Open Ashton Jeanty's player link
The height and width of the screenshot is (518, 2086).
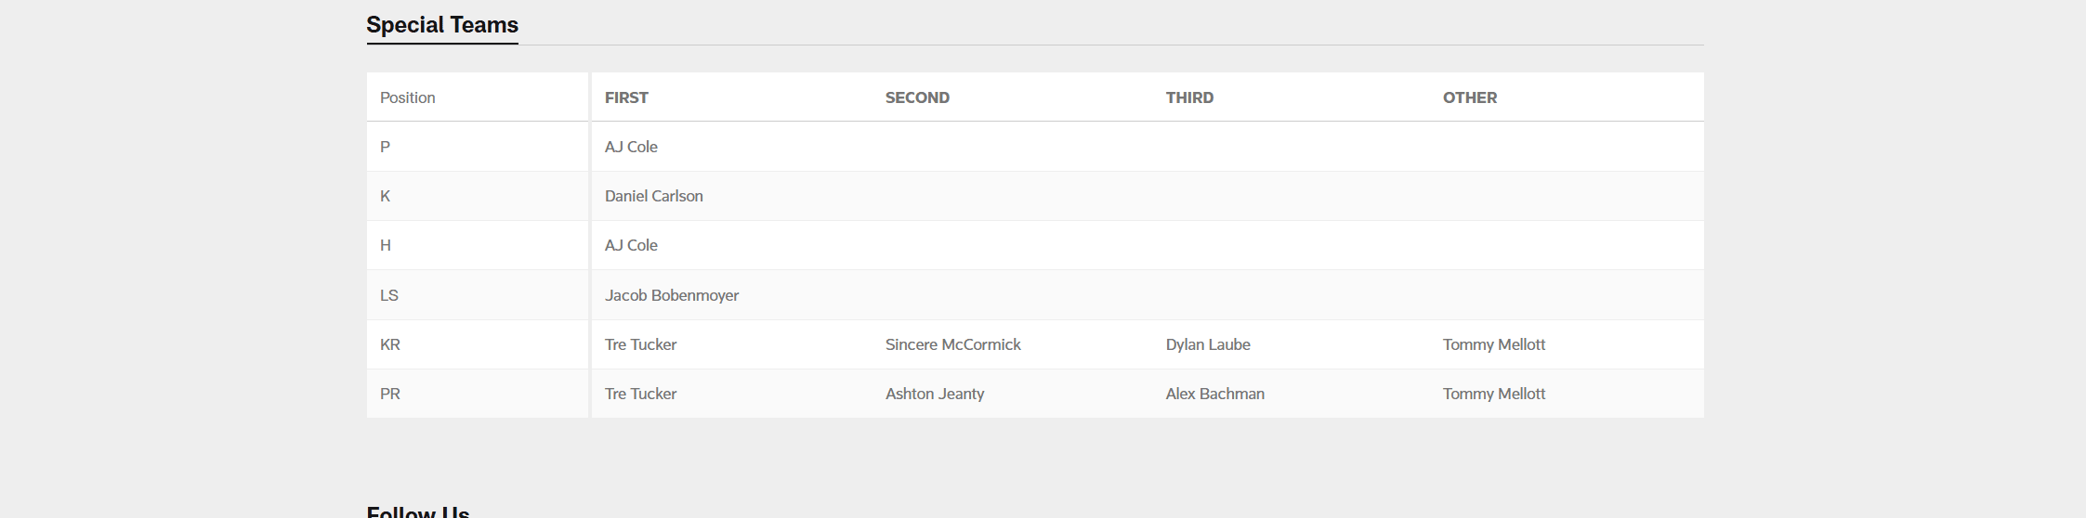point(934,394)
